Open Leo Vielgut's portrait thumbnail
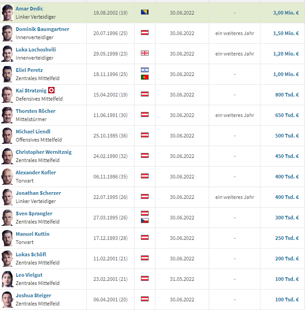The image size is (305, 310). tap(7, 279)
